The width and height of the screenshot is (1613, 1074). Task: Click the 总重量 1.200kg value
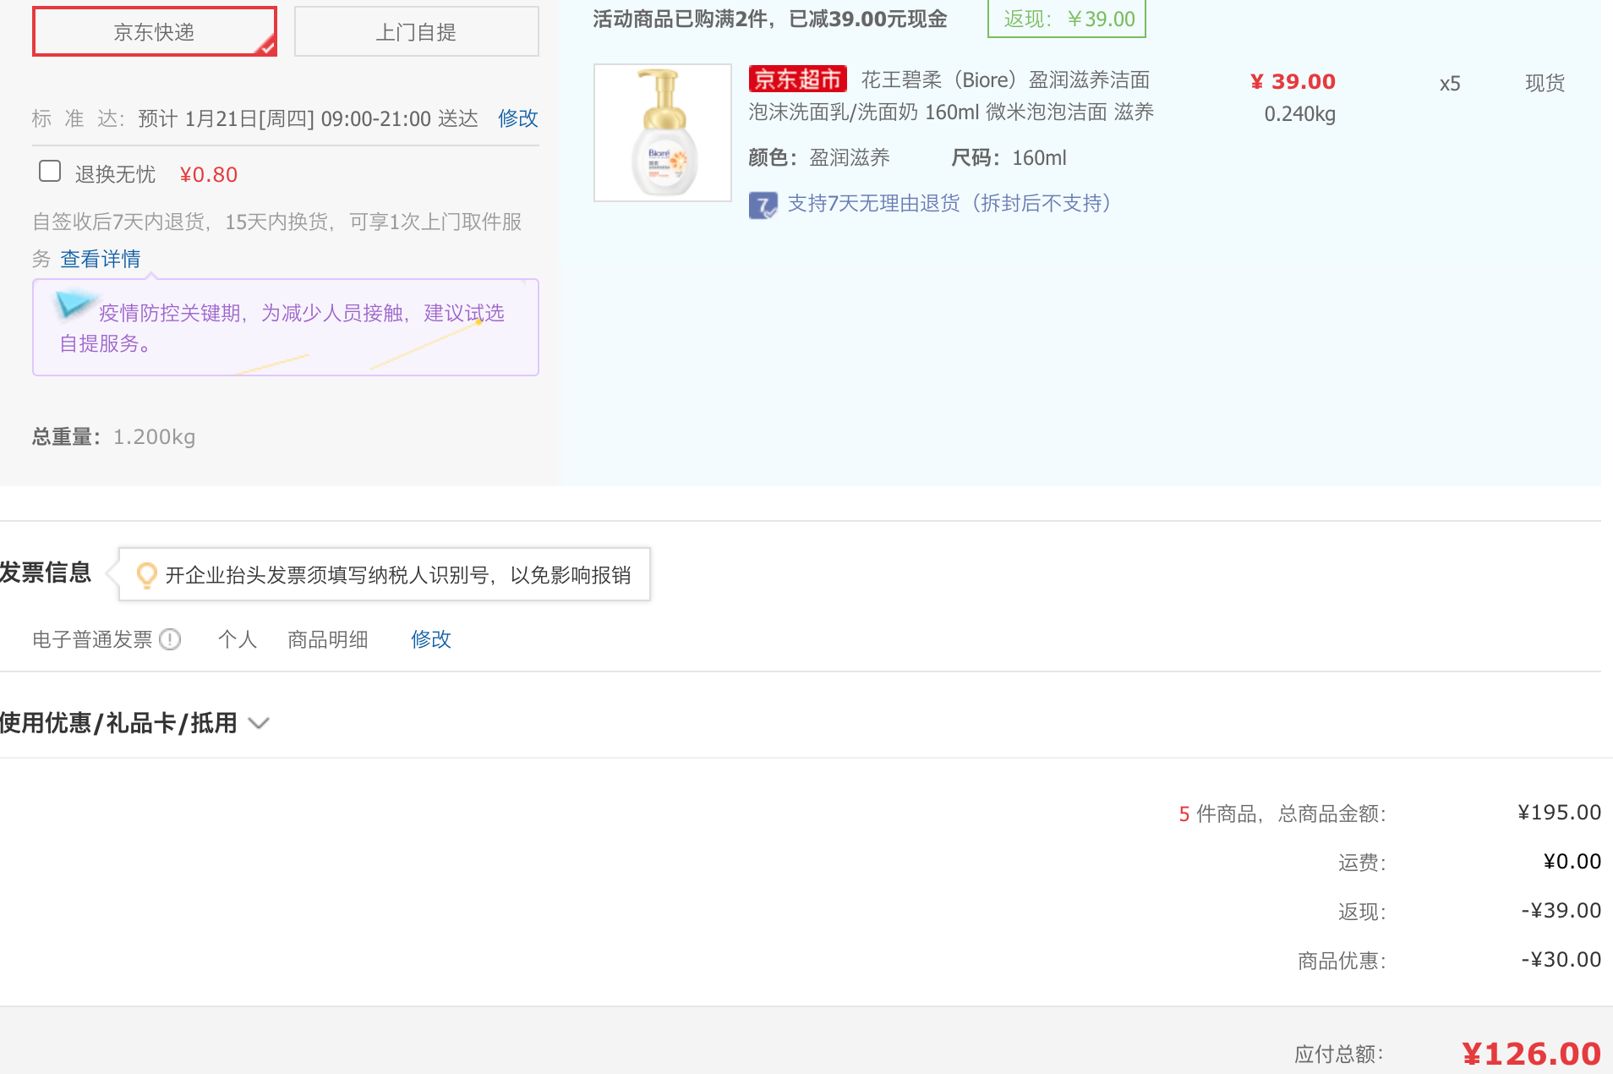click(x=155, y=437)
